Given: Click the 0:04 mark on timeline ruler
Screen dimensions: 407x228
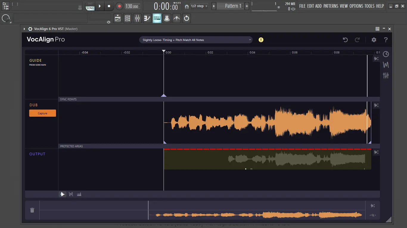Looking at the screenshot, I should (x=252, y=52).
